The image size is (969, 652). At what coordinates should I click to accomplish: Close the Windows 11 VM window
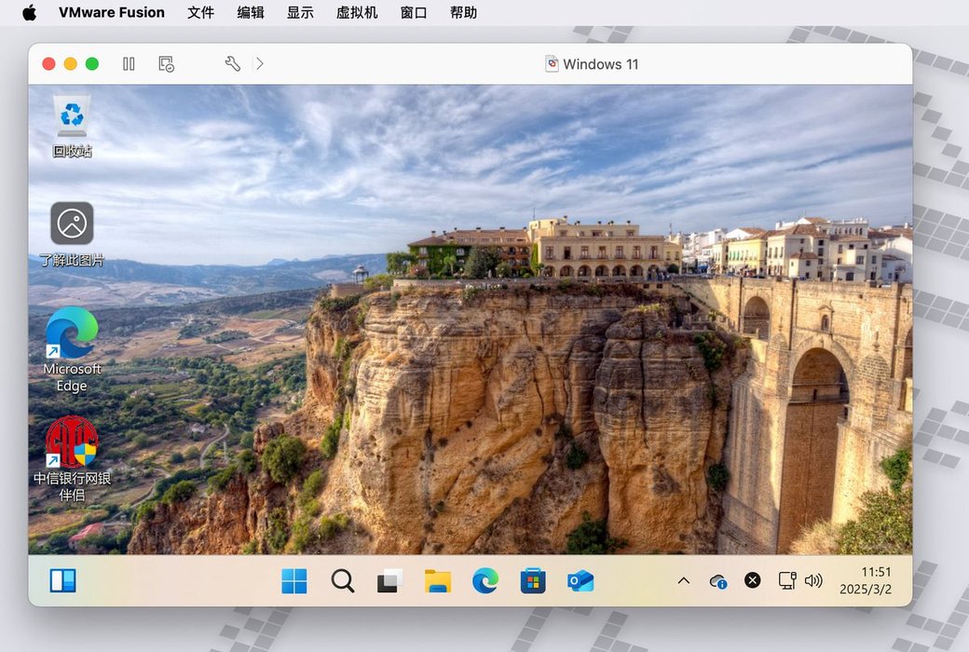48,63
